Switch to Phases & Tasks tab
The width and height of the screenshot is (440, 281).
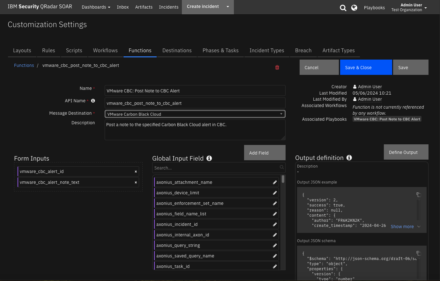click(x=220, y=50)
